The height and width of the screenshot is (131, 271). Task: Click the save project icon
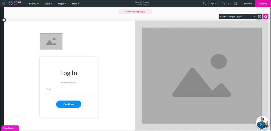tap(236, 3)
